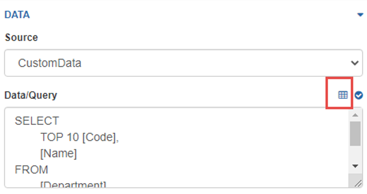Place cursor on the FROM line
This screenshot has width=367, height=194.
[31, 170]
